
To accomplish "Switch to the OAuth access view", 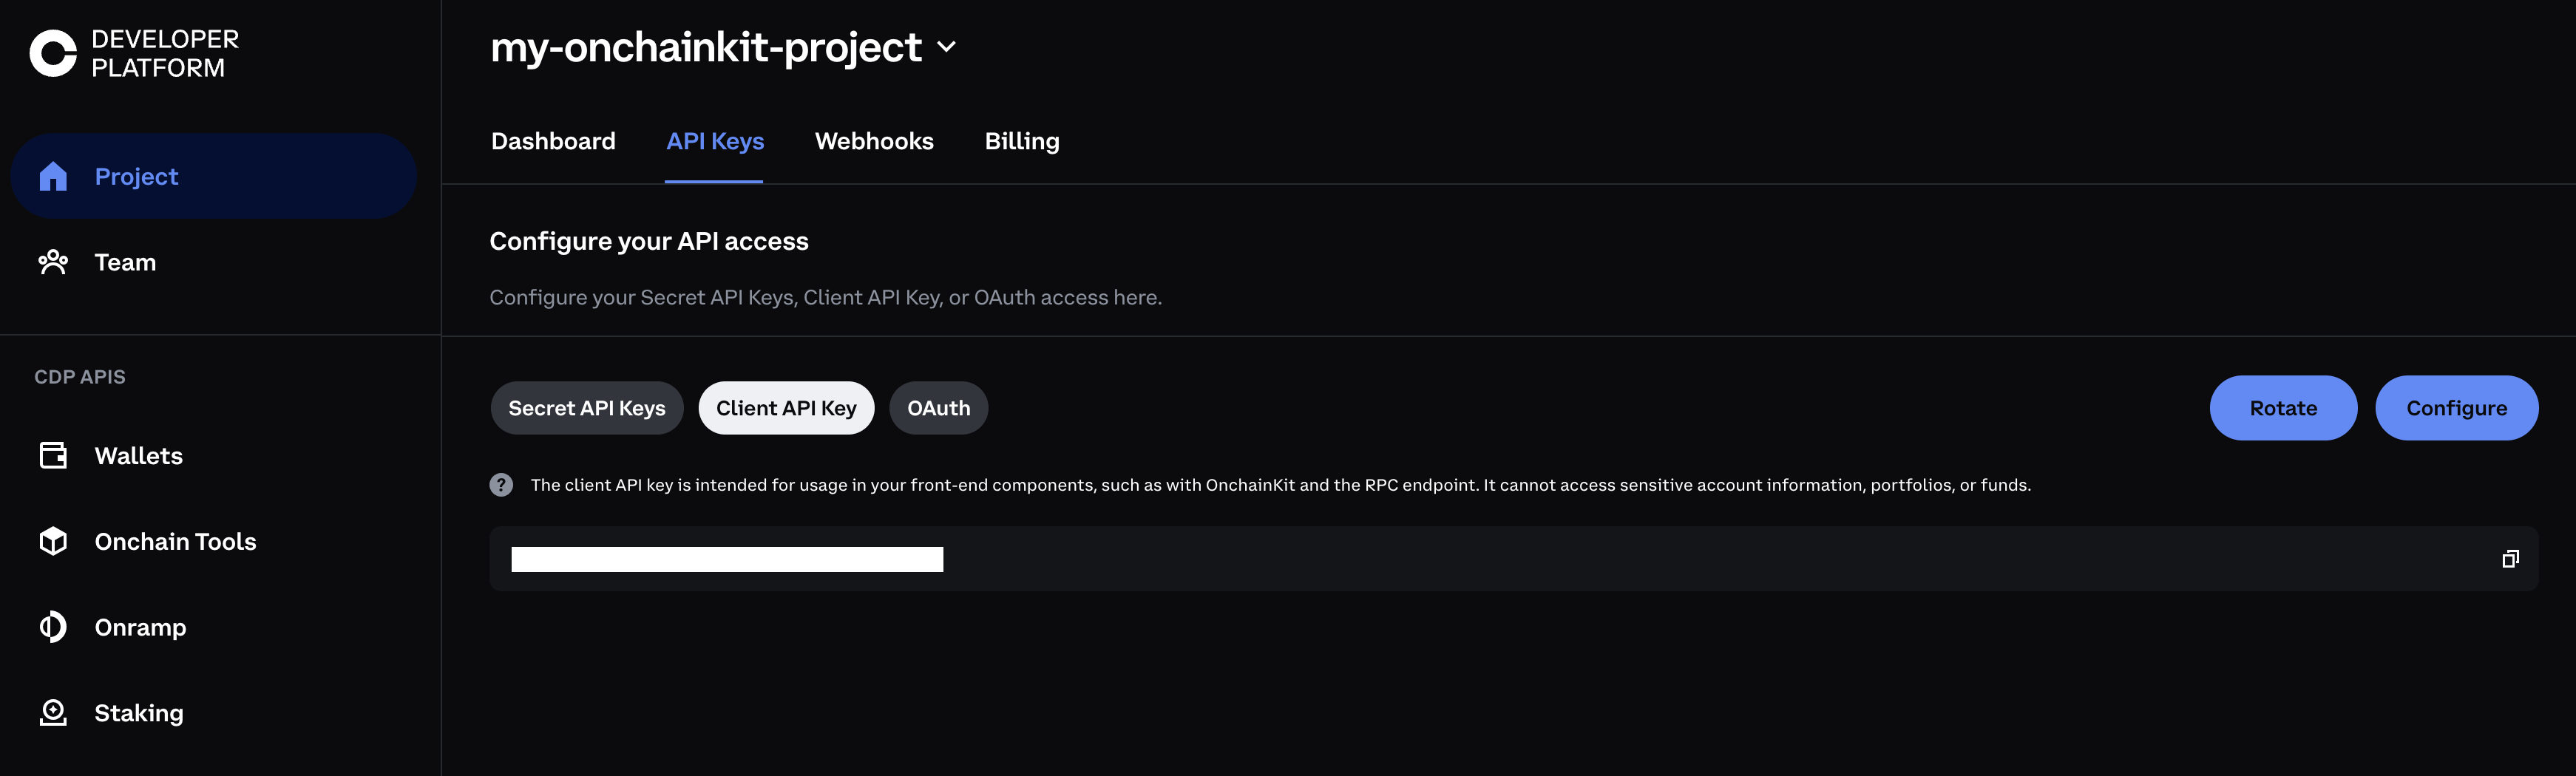I will click(938, 407).
